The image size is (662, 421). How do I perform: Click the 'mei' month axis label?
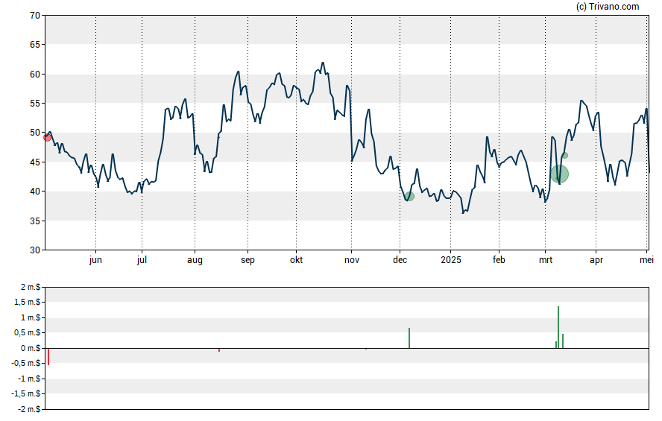pyautogui.click(x=646, y=260)
